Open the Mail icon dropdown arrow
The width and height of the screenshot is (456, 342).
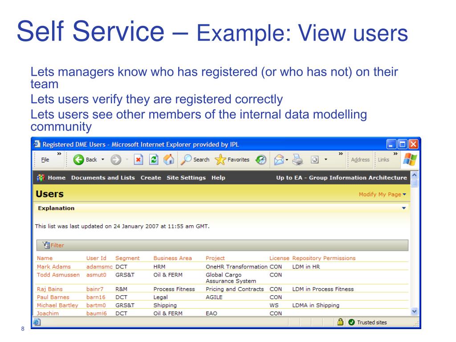287,160
